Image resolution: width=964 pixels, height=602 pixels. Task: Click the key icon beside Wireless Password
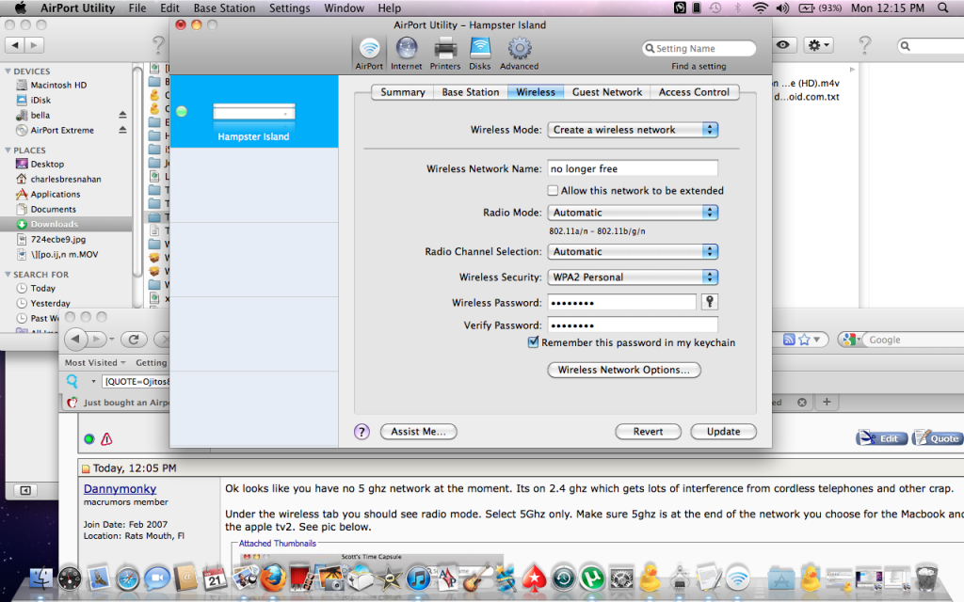point(710,302)
